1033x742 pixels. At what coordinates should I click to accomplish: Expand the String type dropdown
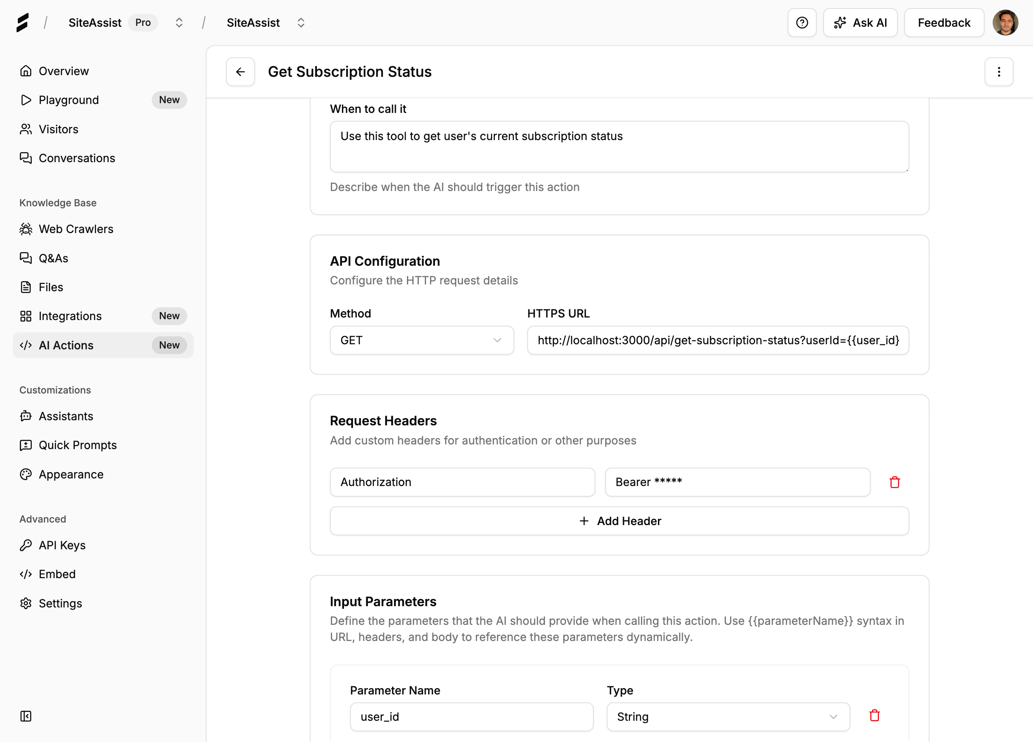(x=727, y=717)
